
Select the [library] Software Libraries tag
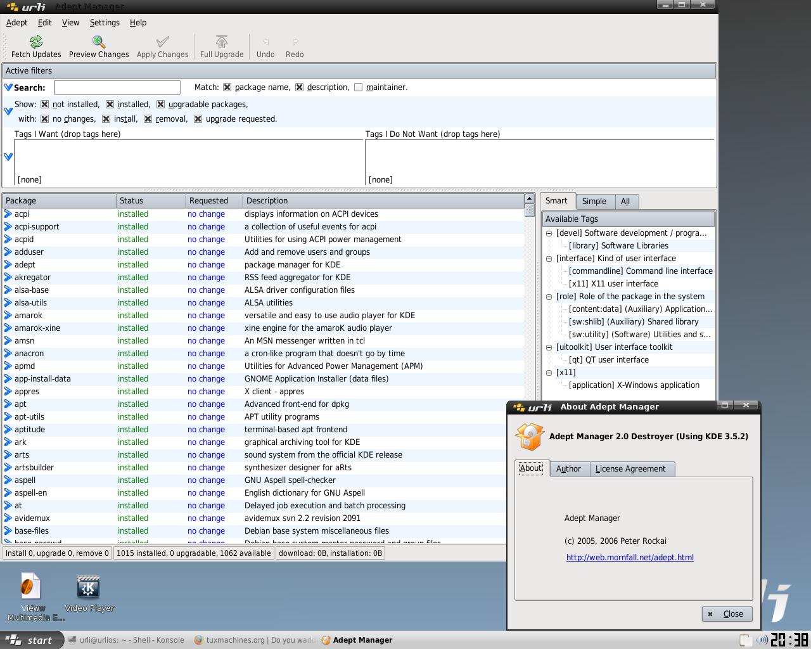[618, 246]
